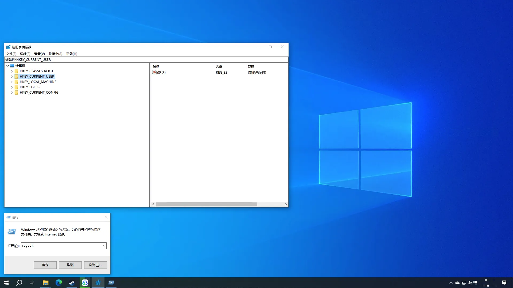The height and width of the screenshot is (288, 513).
Task: Click the Run dialog's large program icon
Action: [12, 232]
